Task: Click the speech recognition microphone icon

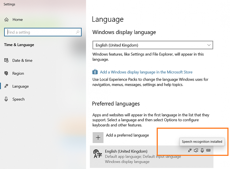Action: [202, 150]
